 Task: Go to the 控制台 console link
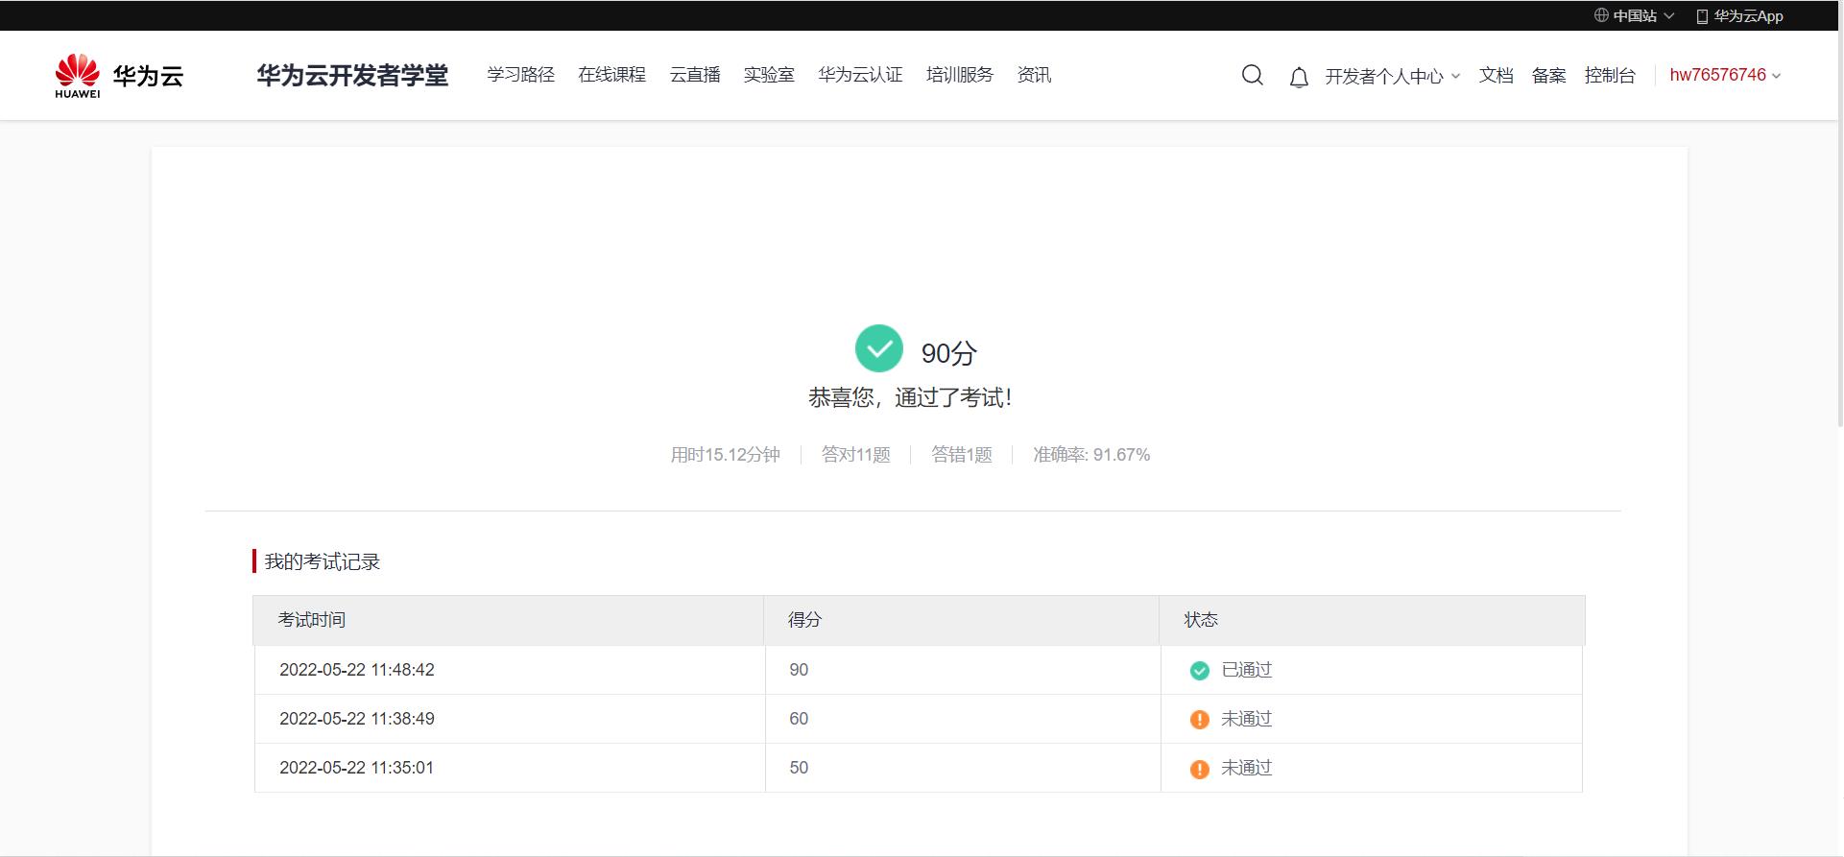tap(1610, 76)
